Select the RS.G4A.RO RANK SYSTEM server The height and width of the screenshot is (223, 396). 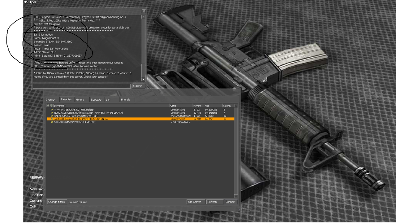pyautogui.click(x=140, y=116)
